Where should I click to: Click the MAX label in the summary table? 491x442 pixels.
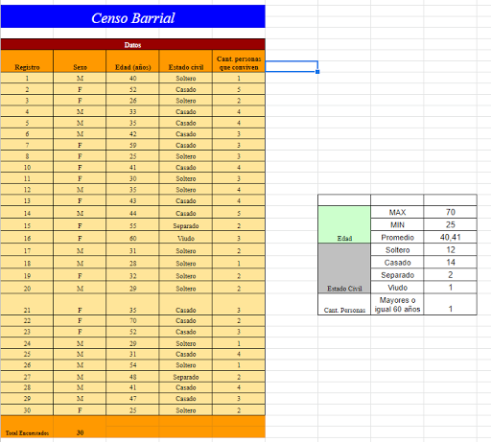click(x=397, y=212)
